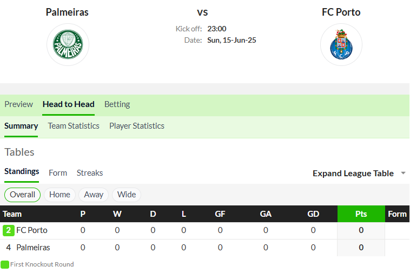Click the GD column header
This screenshot has width=410, height=273.
pos(313,214)
